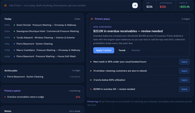
Task: Click Next week 38% under booked hours text
Action: coord(120,62)
